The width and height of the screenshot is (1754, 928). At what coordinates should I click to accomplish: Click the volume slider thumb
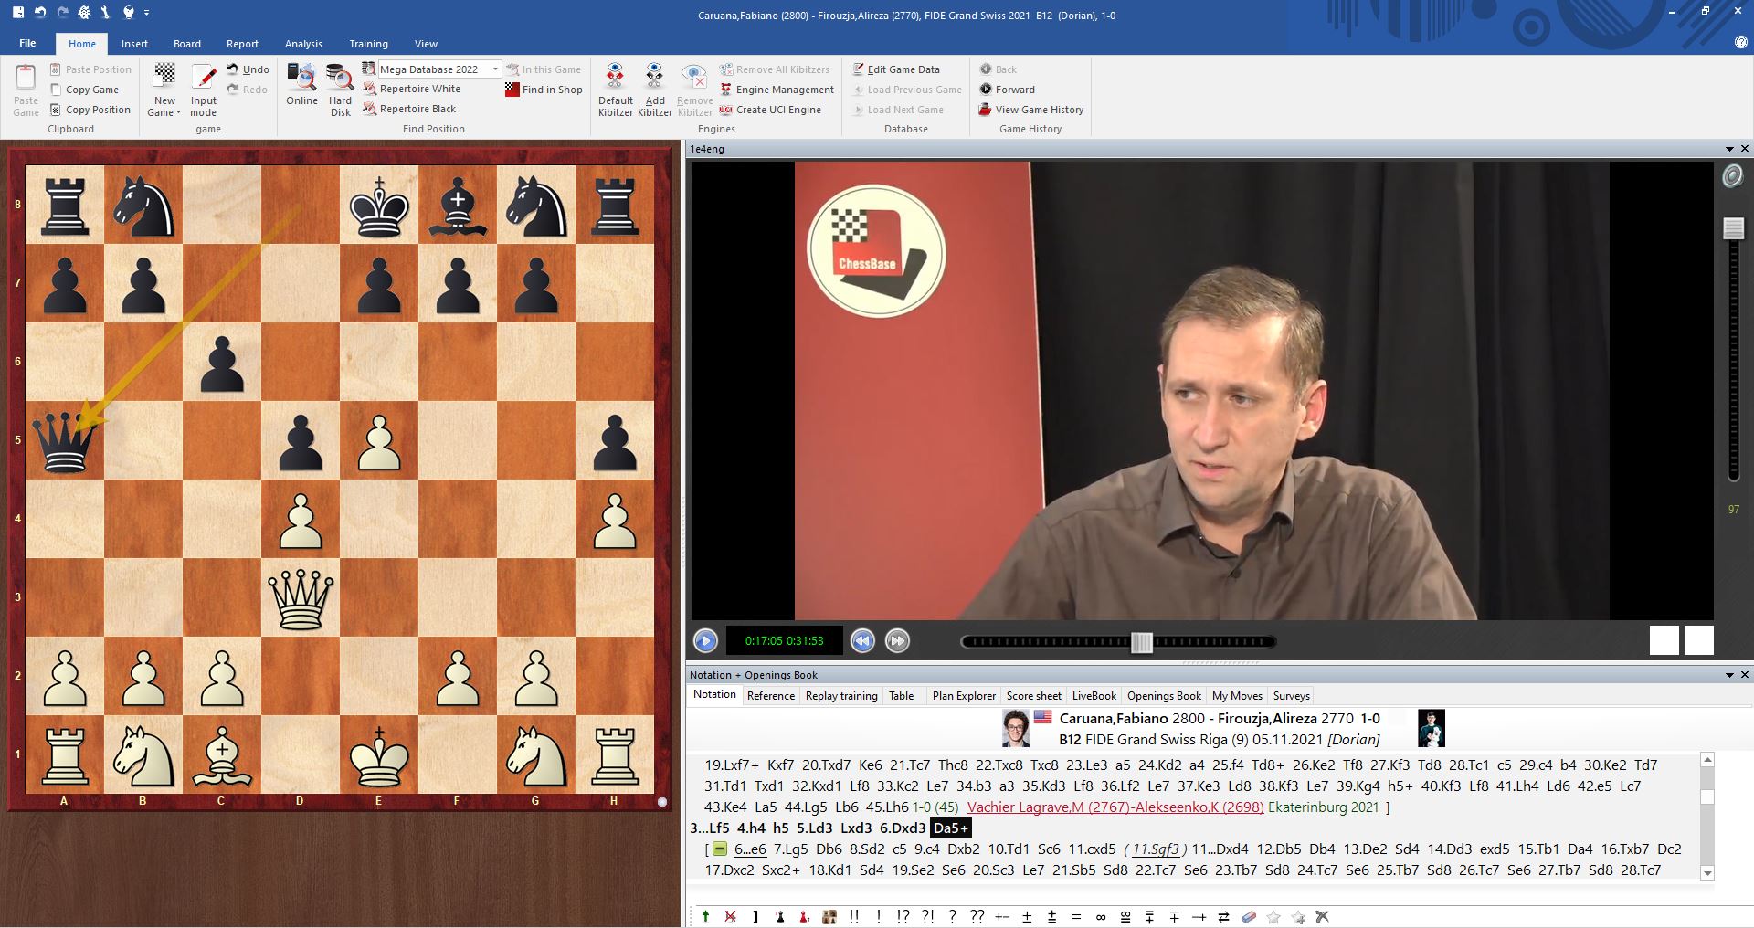(1733, 228)
